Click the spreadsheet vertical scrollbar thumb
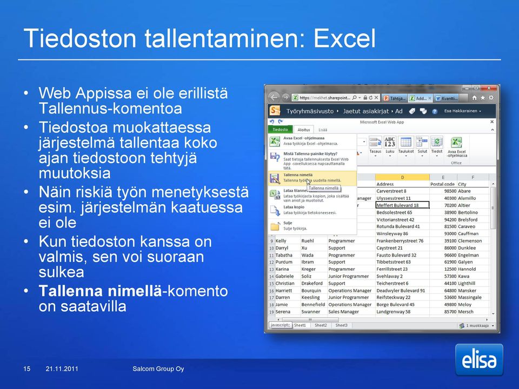This screenshot has width=519, height=389. (493, 207)
